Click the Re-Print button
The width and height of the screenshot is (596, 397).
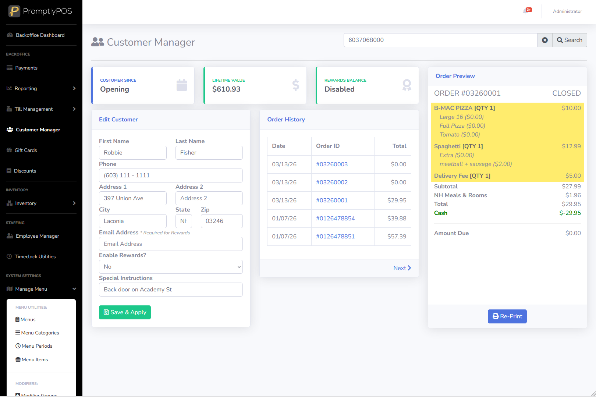click(507, 316)
